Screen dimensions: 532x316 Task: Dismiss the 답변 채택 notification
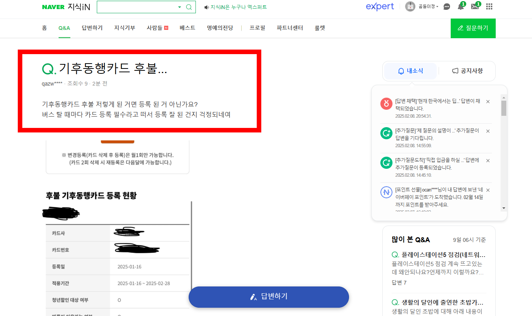488,101
